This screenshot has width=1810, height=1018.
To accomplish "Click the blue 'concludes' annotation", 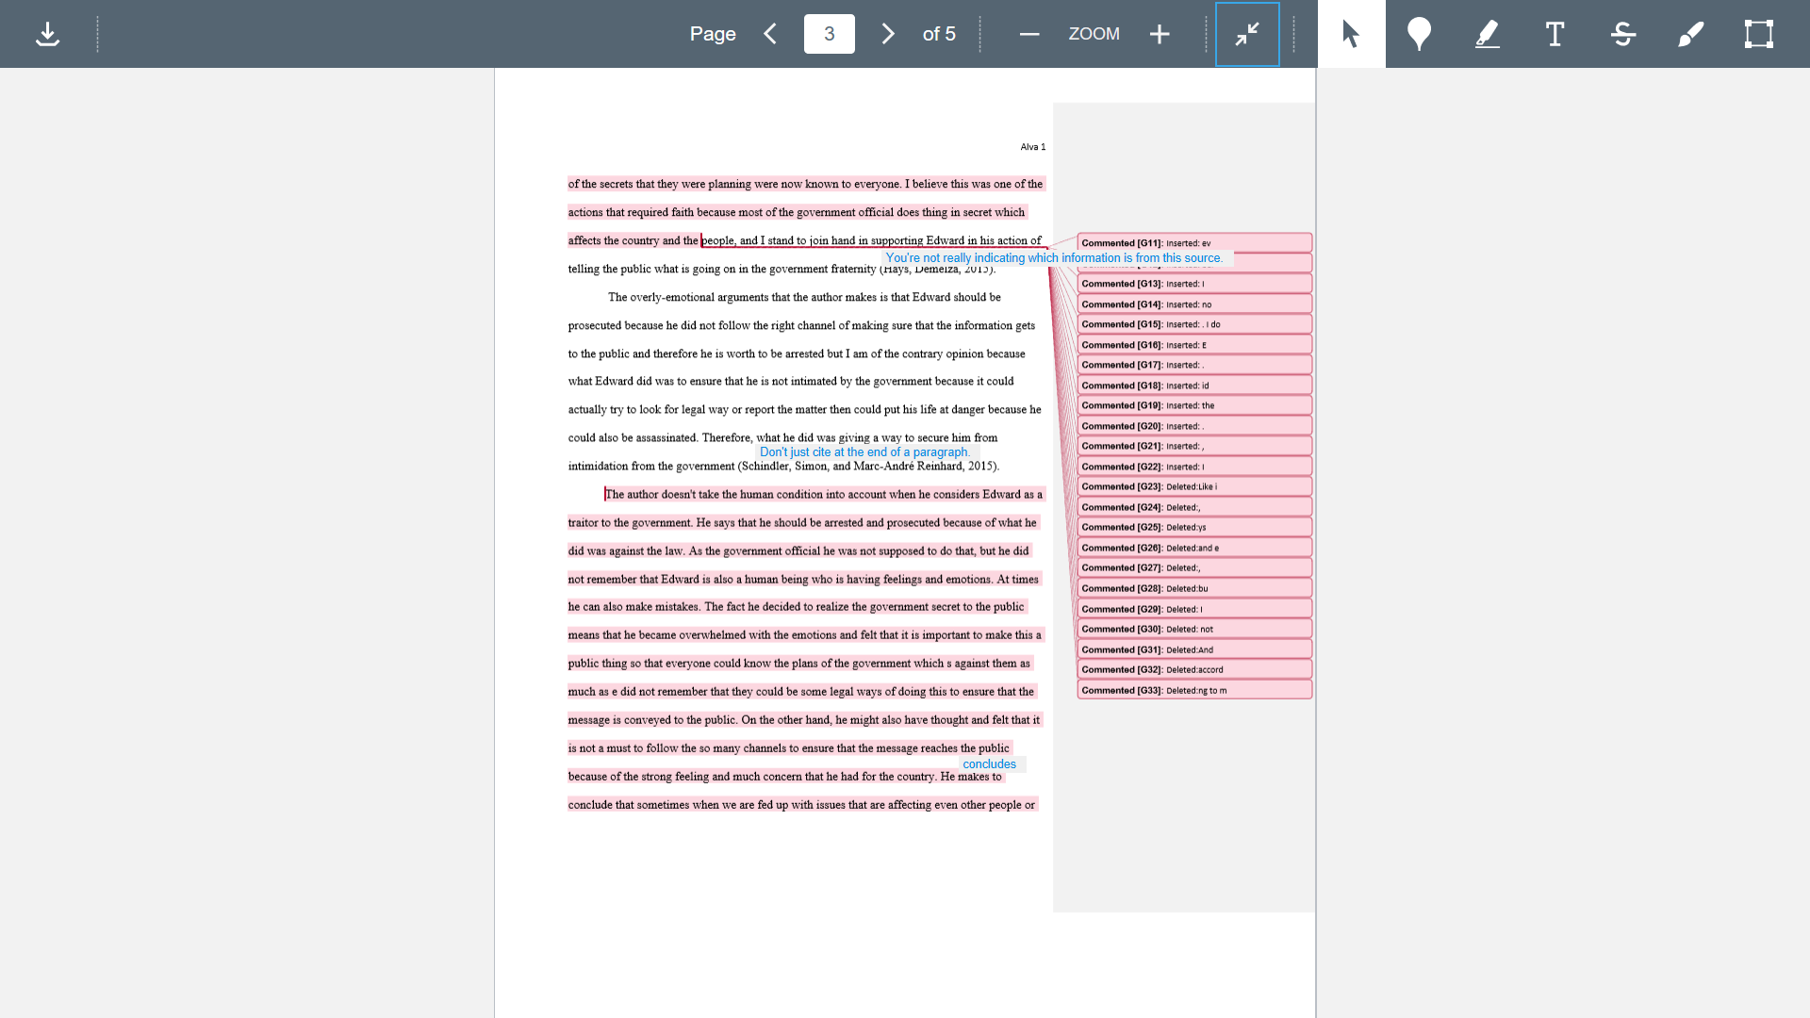I will (x=990, y=764).
